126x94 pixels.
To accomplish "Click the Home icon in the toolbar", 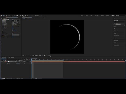I will point(2,15).
